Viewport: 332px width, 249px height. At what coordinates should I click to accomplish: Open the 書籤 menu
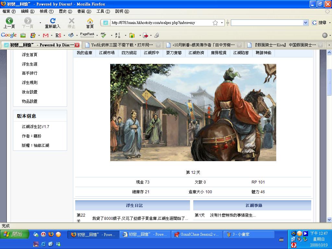[x=84, y=11]
